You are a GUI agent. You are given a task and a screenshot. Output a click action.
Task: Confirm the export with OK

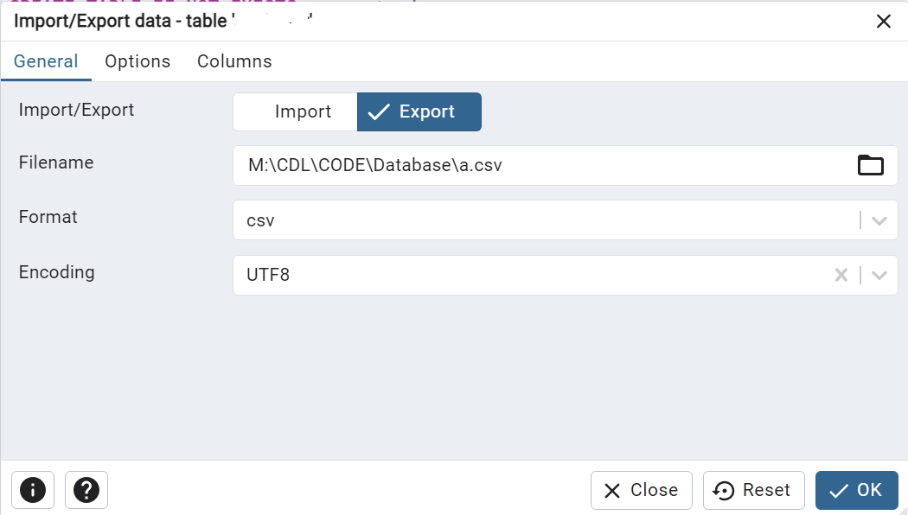(x=856, y=490)
